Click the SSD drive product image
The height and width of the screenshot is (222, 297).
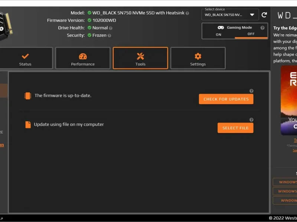coord(6,26)
